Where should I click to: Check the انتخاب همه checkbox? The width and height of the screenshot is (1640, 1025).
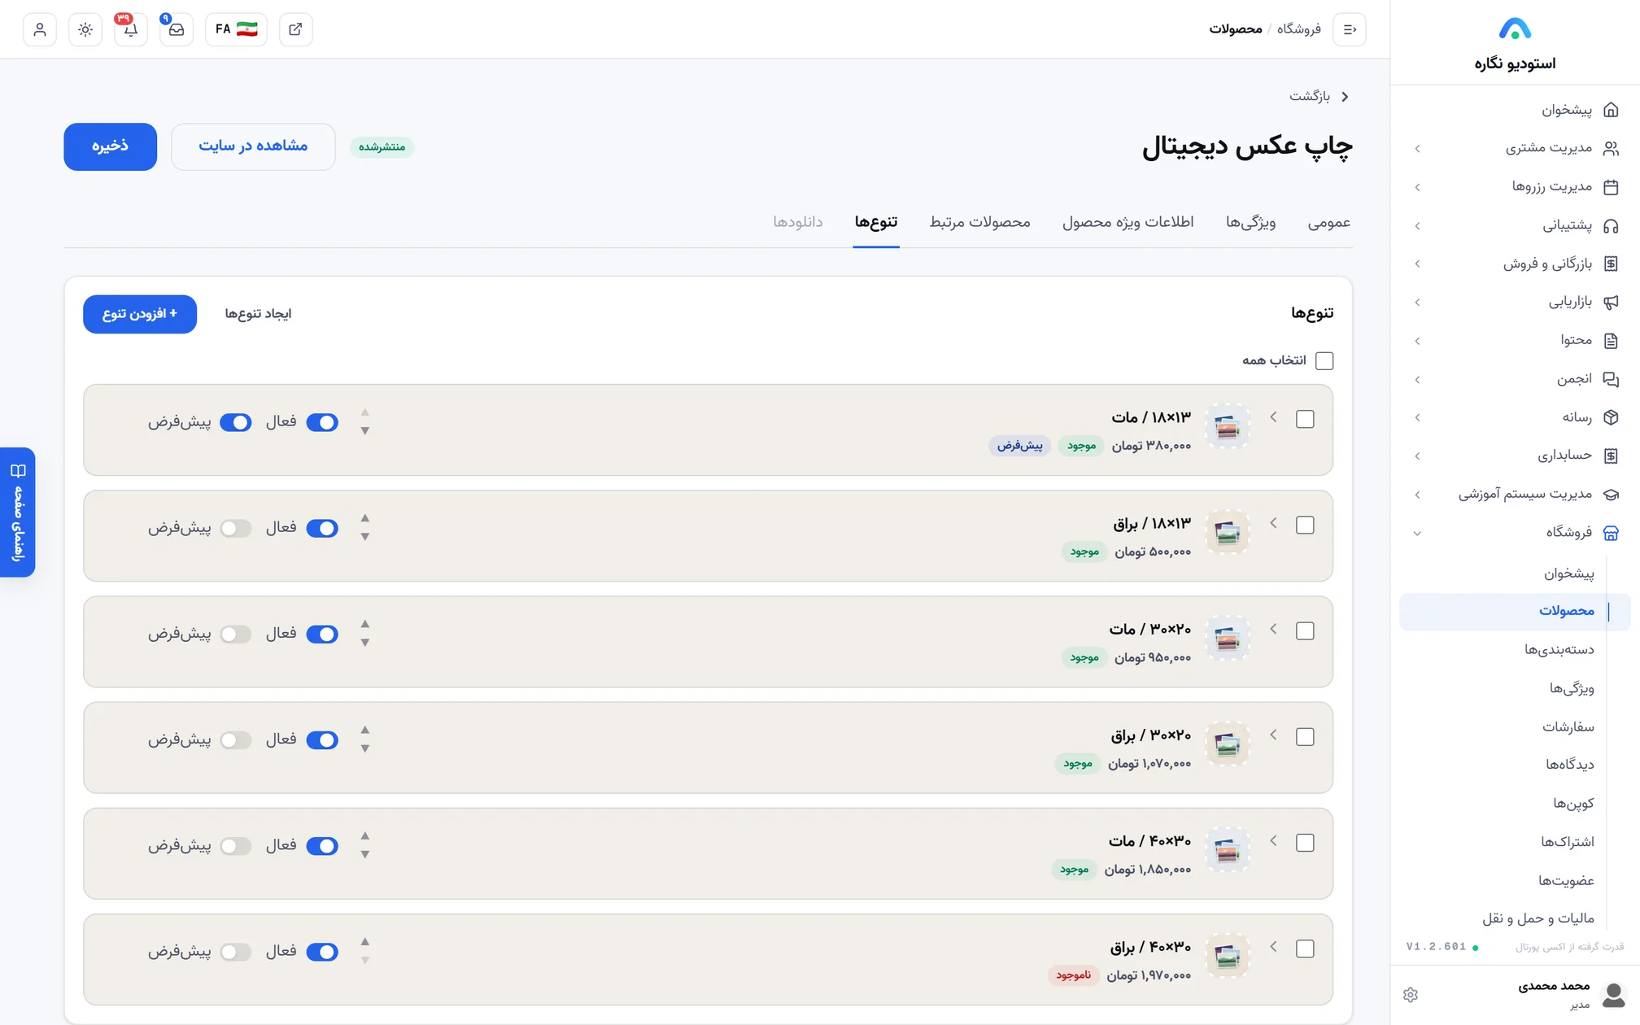1324,360
